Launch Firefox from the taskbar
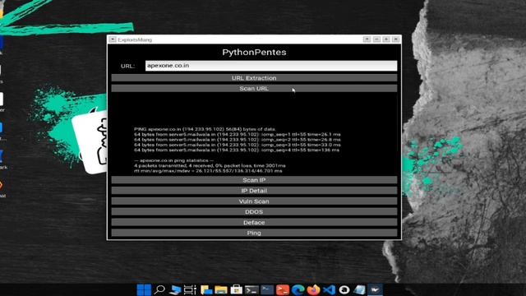This screenshot has height=296, width=526. coord(313,289)
